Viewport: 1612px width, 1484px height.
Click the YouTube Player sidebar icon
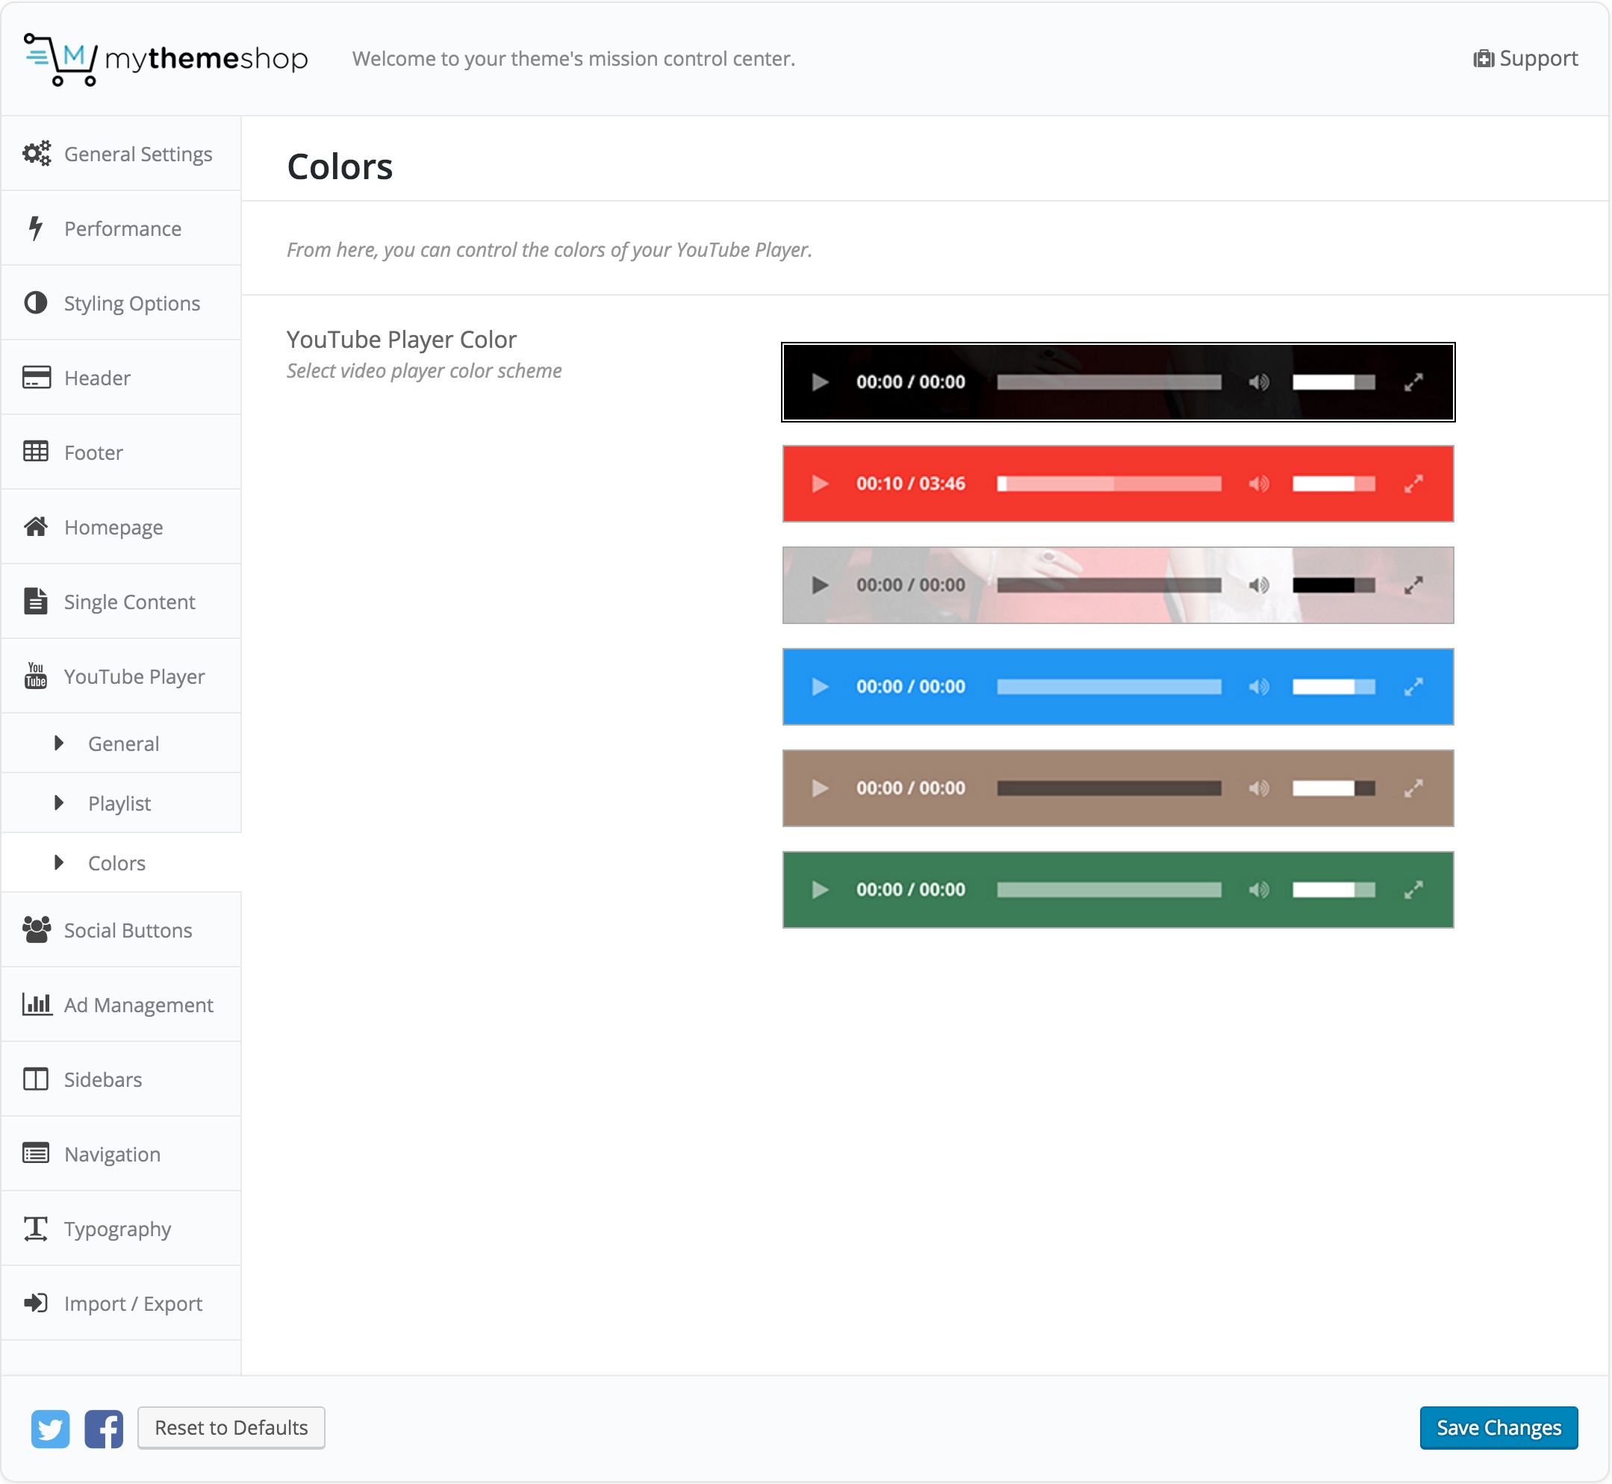click(35, 676)
